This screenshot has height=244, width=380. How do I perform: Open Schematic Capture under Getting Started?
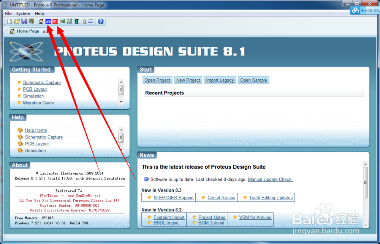click(42, 83)
